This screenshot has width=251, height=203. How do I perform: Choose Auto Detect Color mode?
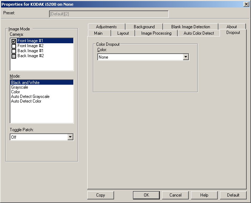(x=42, y=101)
